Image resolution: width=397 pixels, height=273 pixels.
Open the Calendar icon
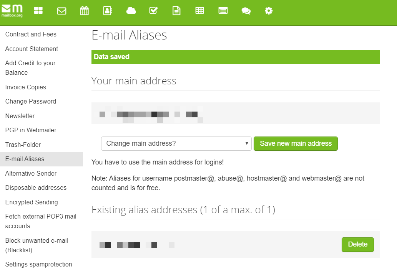(84, 11)
